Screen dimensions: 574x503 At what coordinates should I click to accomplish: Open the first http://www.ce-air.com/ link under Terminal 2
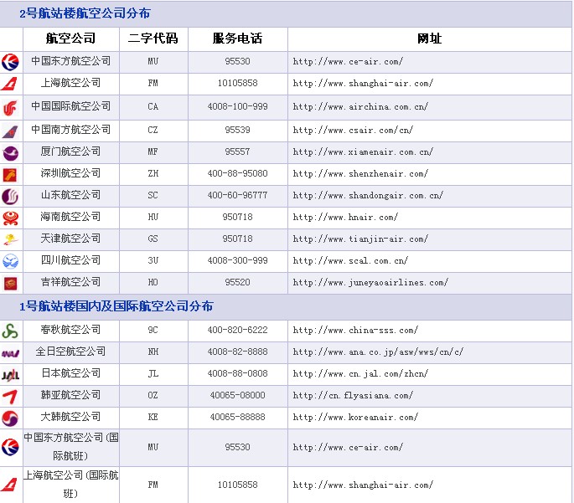click(x=348, y=61)
